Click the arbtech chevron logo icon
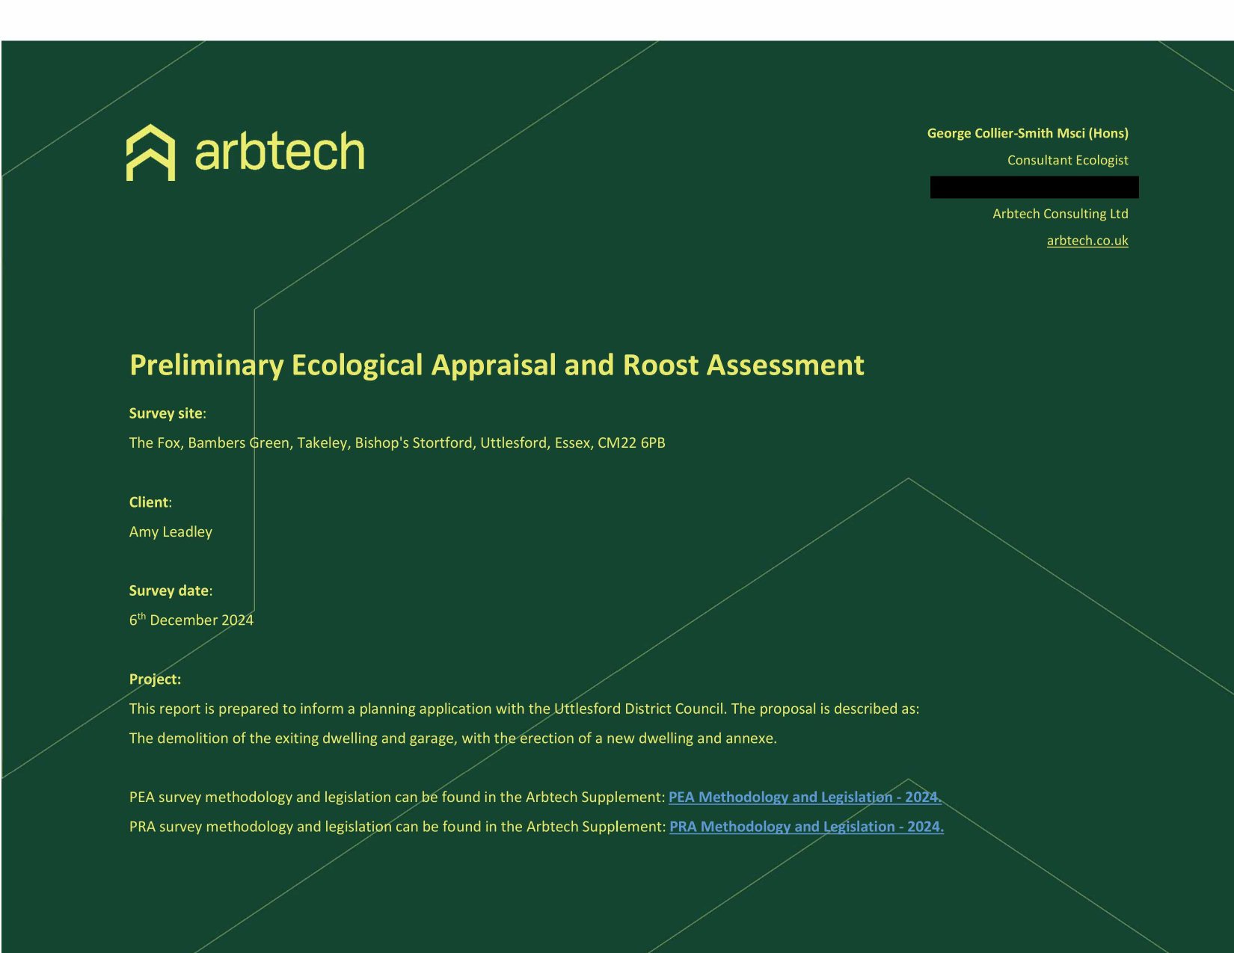The image size is (1234, 953). [150, 152]
